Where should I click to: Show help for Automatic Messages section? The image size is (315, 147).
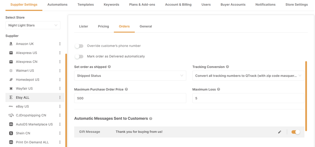point(151,118)
